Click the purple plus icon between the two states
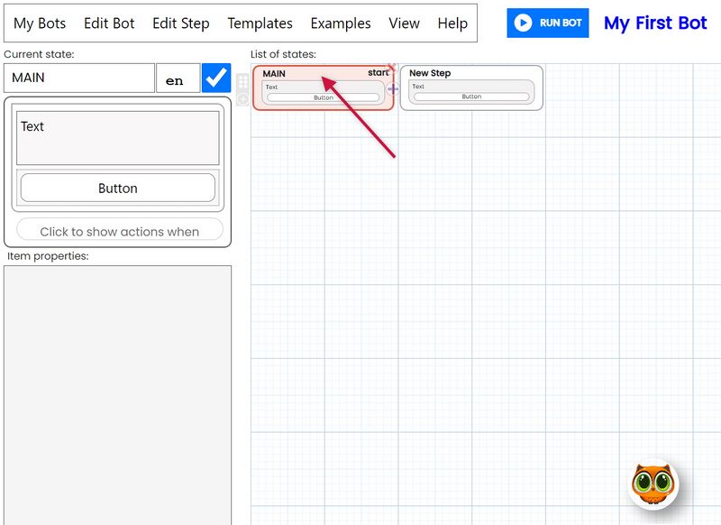The width and height of the screenshot is (721, 525). [393, 88]
